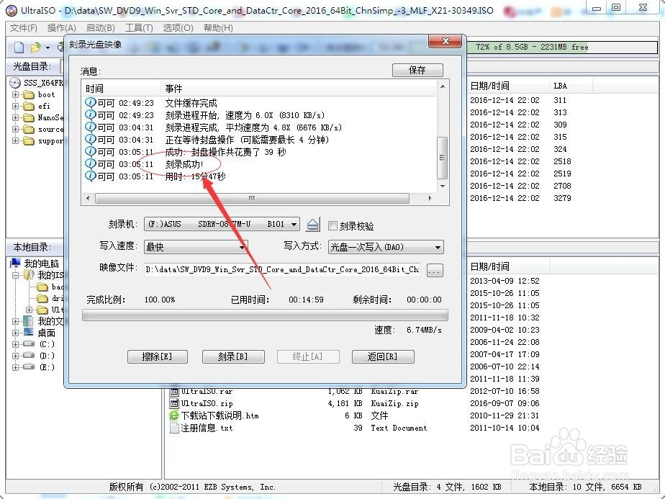This screenshot has height=499, width=665.
Task: Click the 映像文件 path input field
Action: click(x=282, y=269)
